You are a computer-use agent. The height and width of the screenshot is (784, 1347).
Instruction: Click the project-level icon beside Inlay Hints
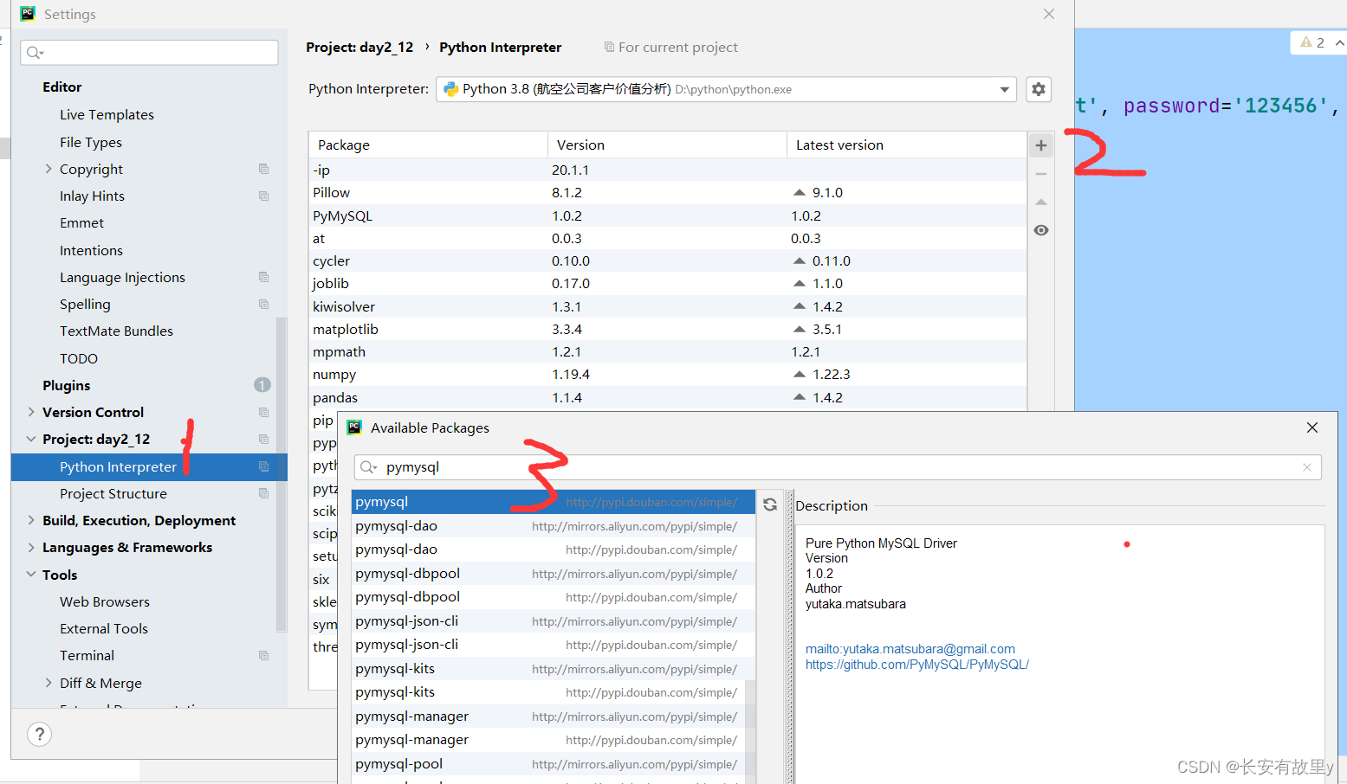pyautogui.click(x=263, y=196)
